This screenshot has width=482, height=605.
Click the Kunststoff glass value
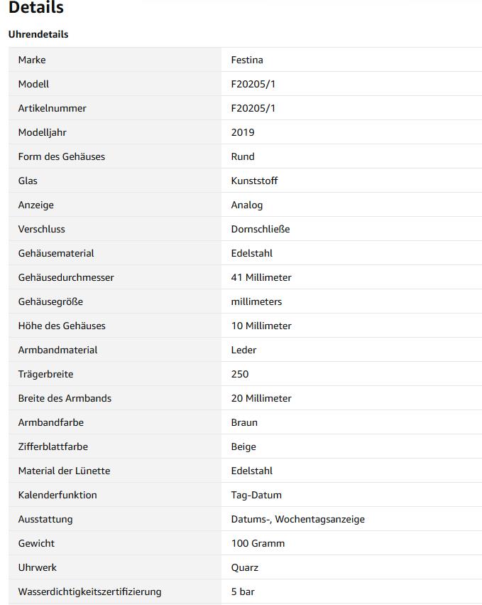coord(254,181)
